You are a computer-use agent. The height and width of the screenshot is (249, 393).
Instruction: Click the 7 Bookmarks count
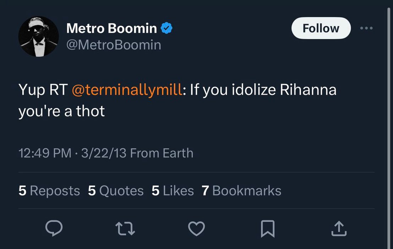[x=241, y=191]
